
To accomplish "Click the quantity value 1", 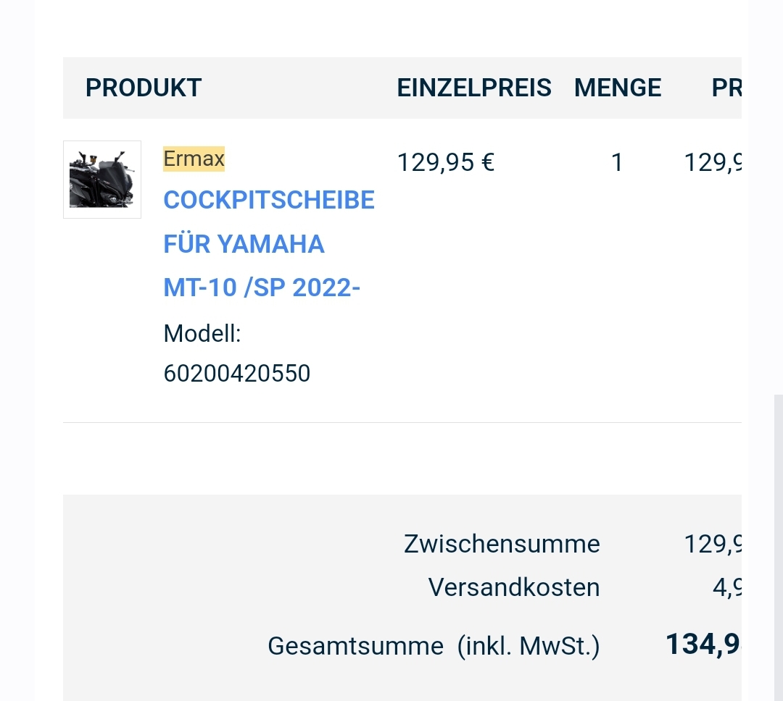I will click(x=617, y=163).
